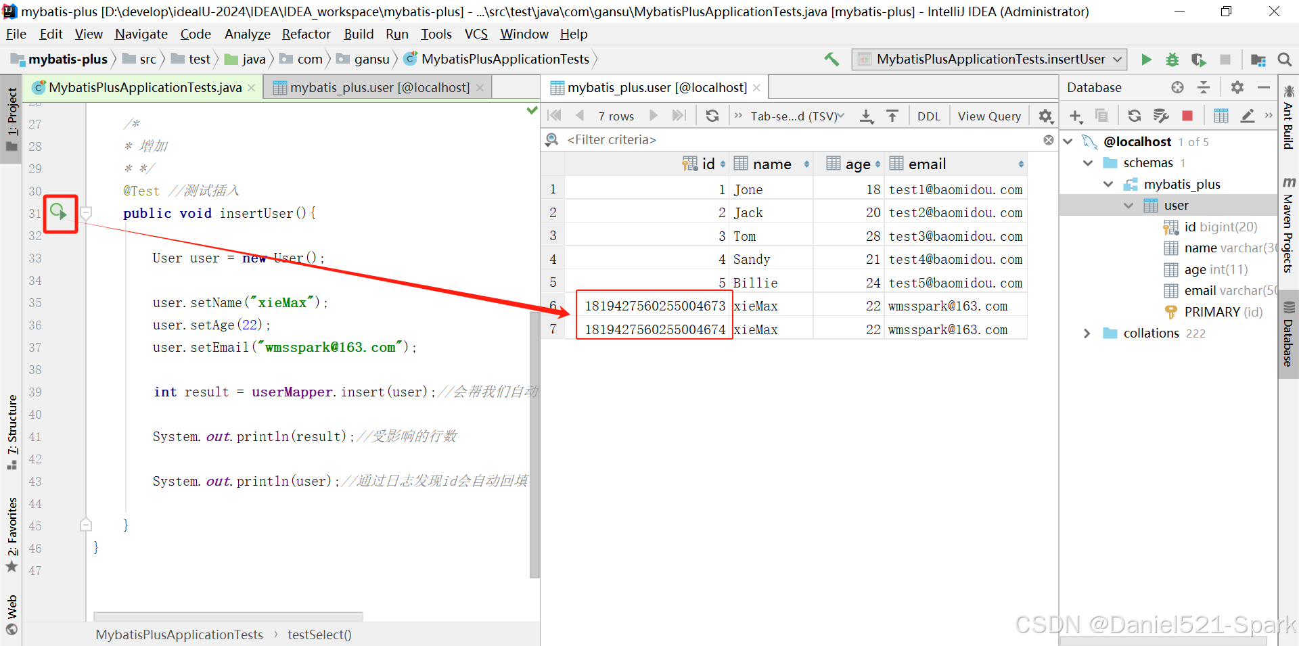Jump to last page of rows
This screenshot has width=1299, height=646.
point(679,116)
